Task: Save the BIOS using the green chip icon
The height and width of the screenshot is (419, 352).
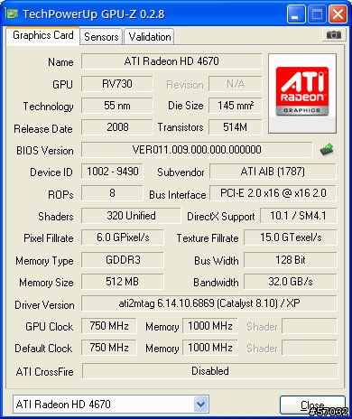Action: (327, 150)
